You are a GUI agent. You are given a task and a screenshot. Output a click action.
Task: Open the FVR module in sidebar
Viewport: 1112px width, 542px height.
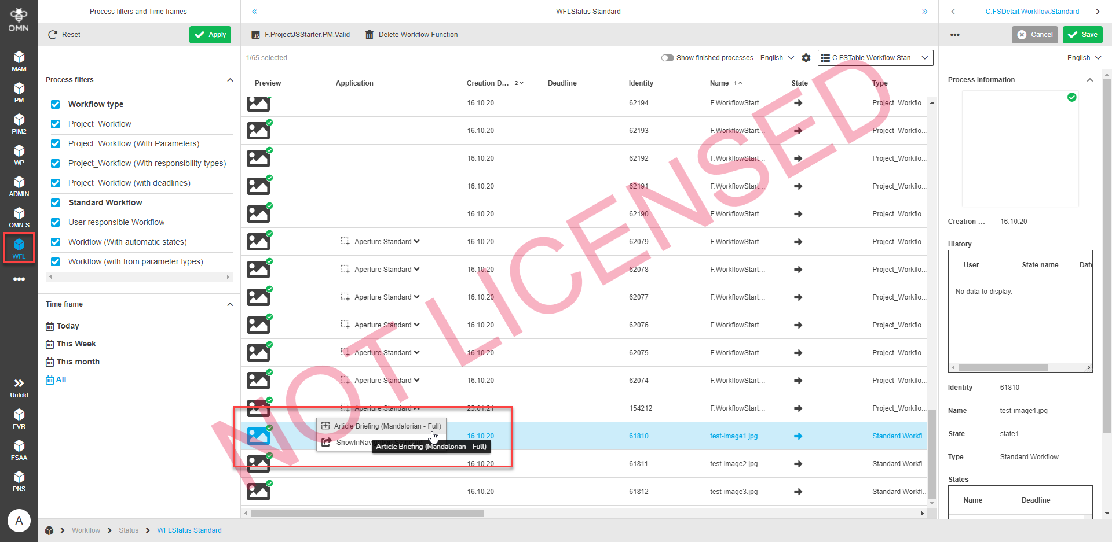point(19,418)
